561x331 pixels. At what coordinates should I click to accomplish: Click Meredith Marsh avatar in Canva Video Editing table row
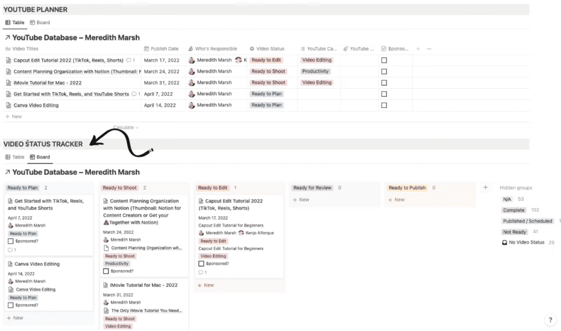pos(191,105)
